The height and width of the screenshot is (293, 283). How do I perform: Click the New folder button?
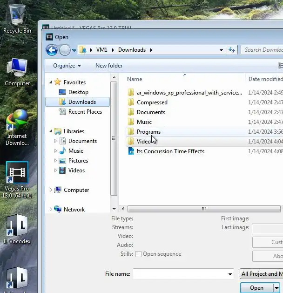pos(109,66)
